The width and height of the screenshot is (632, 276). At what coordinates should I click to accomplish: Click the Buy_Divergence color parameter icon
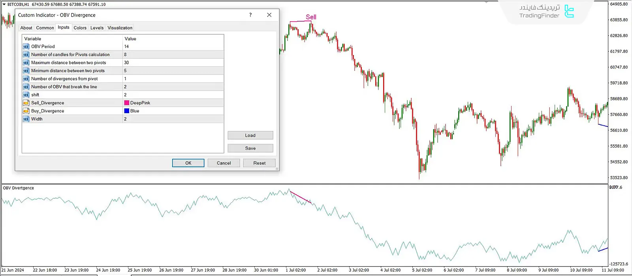26,111
